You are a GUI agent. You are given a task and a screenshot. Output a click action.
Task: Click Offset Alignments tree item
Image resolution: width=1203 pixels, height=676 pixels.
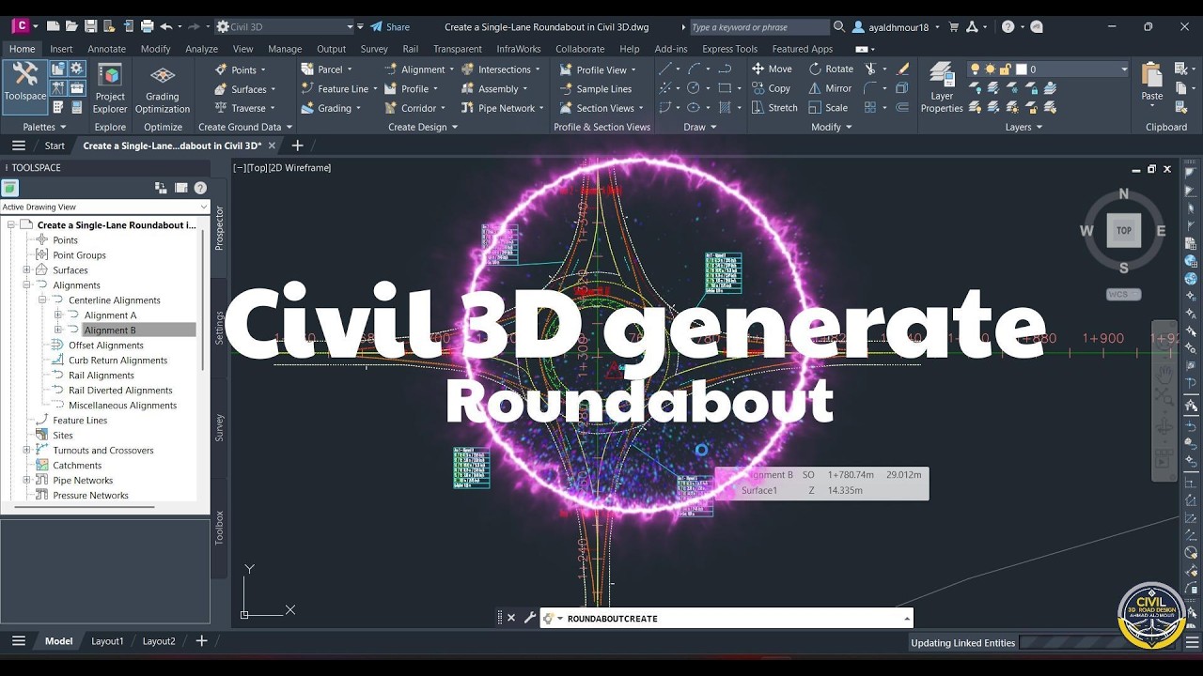(x=106, y=346)
